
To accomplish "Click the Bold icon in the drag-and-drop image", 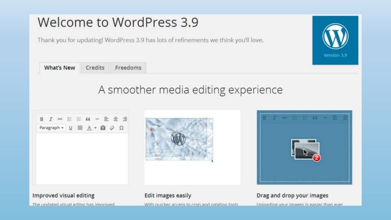I will 265,118.
